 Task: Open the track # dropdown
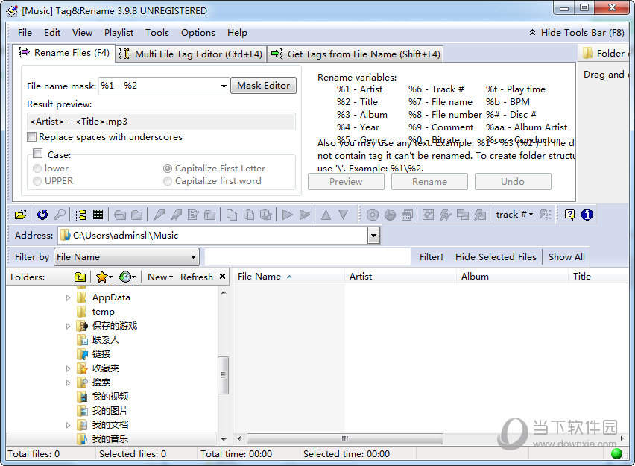click(x=531, y=215)
